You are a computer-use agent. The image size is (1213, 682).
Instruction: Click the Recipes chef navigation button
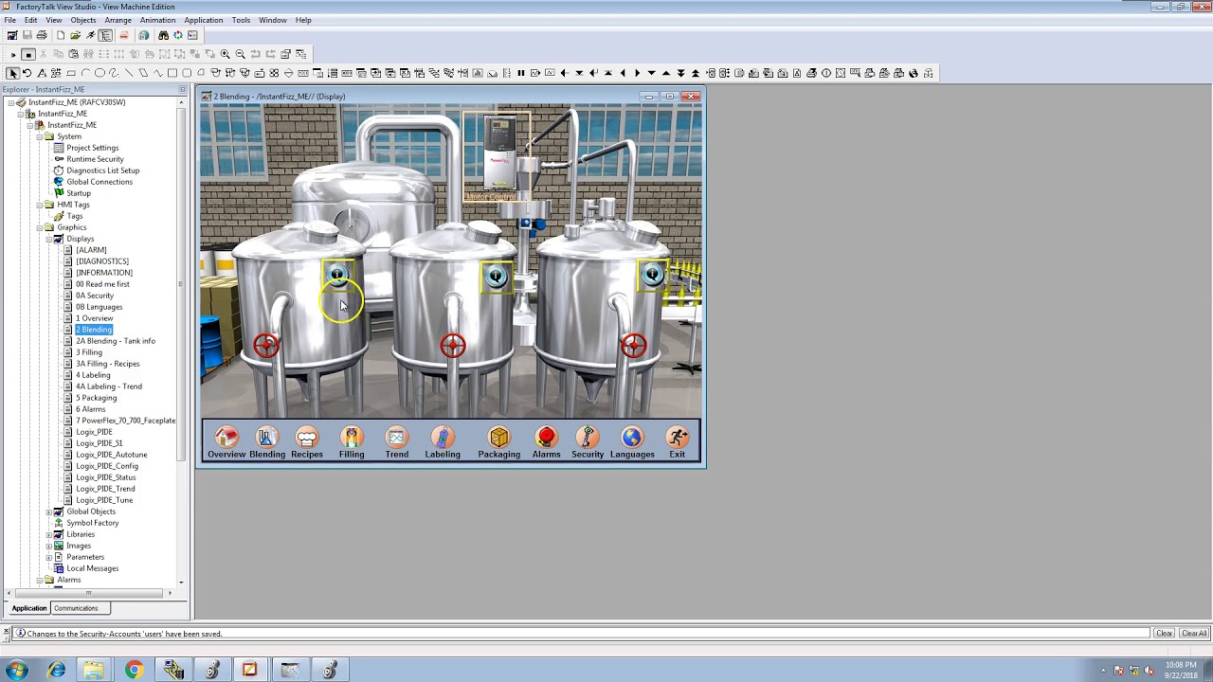[x=307, y=437]
